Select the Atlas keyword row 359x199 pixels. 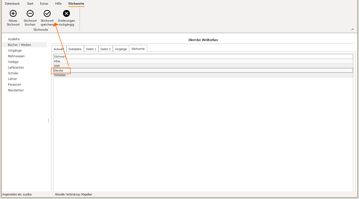[203, 61]
